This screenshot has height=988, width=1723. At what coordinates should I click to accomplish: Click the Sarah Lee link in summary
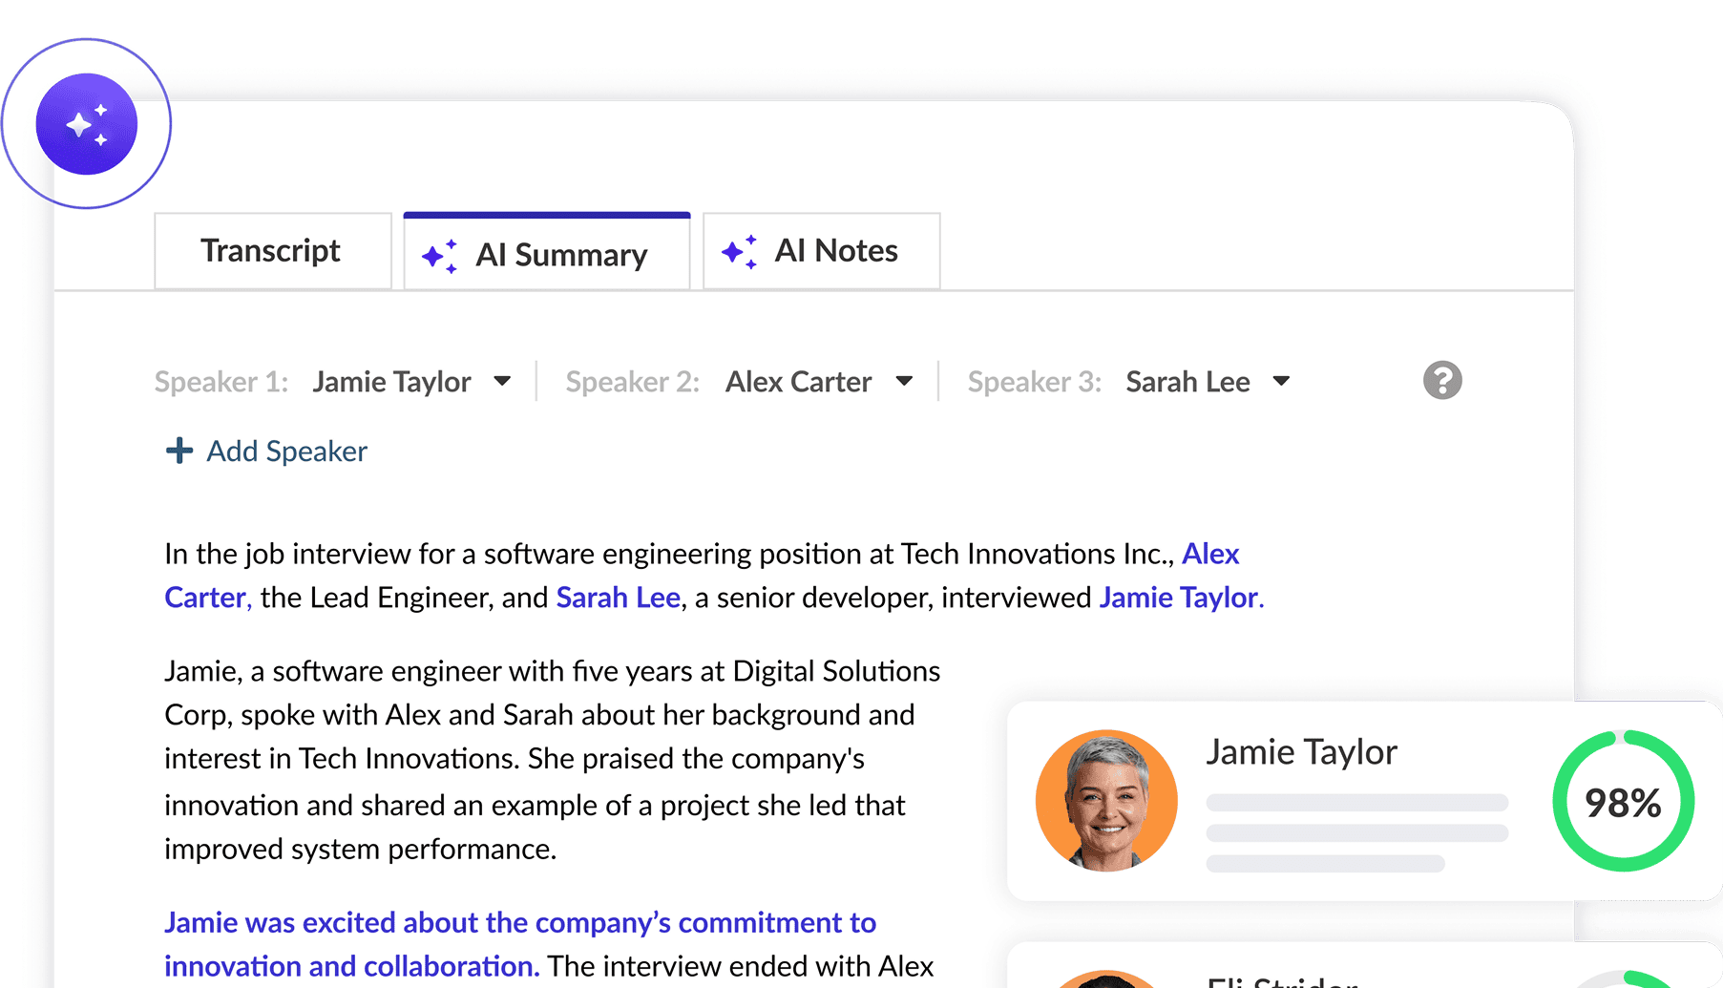[x=619, y=598]
